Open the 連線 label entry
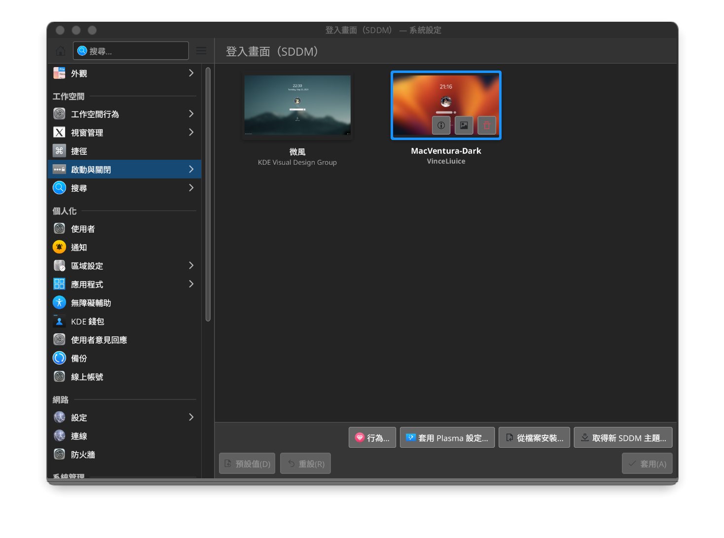This screenshot has height=538, width=724. pos(79,436)
